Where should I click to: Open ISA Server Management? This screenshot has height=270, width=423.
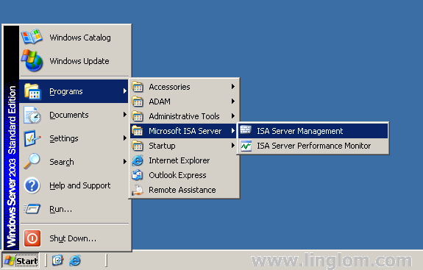pyautogui.click(x=313, y=131)
